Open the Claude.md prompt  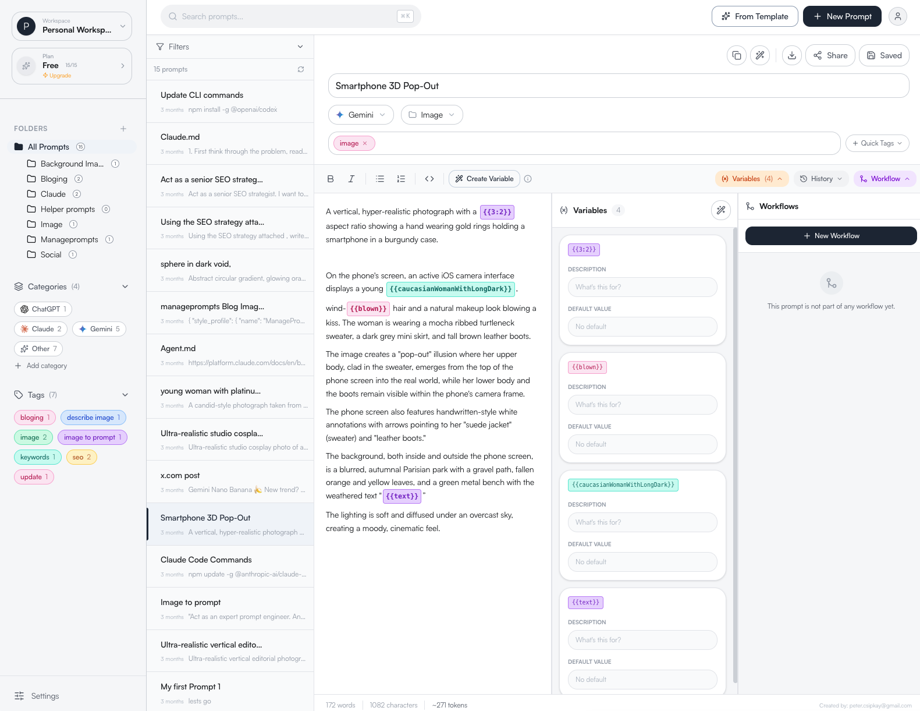point(230,144)
